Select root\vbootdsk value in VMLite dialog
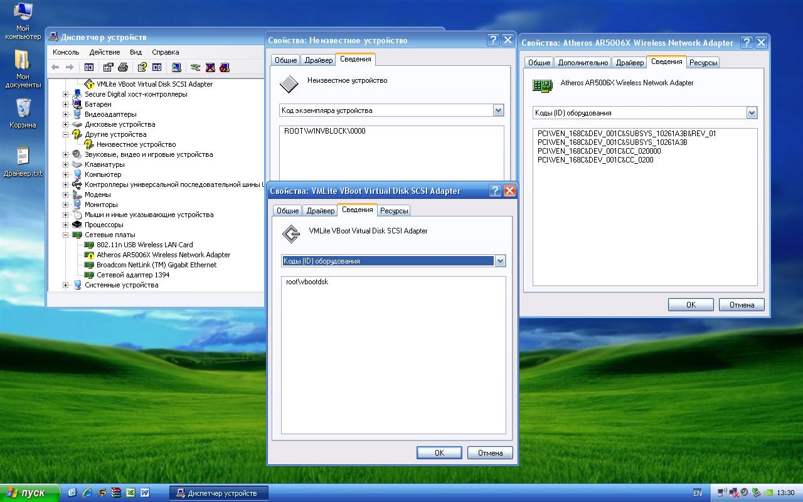This screenshot has height=502, width=803. [307, 282]
